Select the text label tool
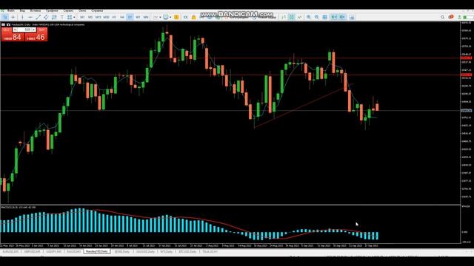Viewport: 474px width, 266px height. (62, 17)
